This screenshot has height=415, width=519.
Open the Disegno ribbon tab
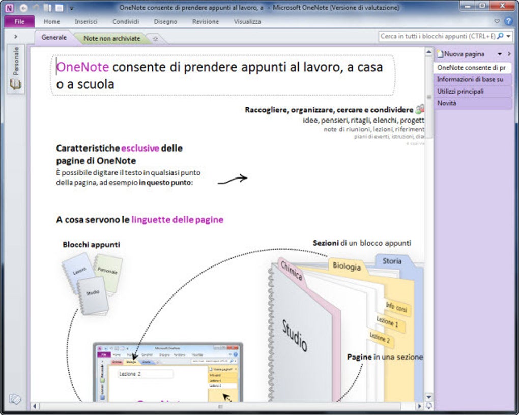coord(165,22)
